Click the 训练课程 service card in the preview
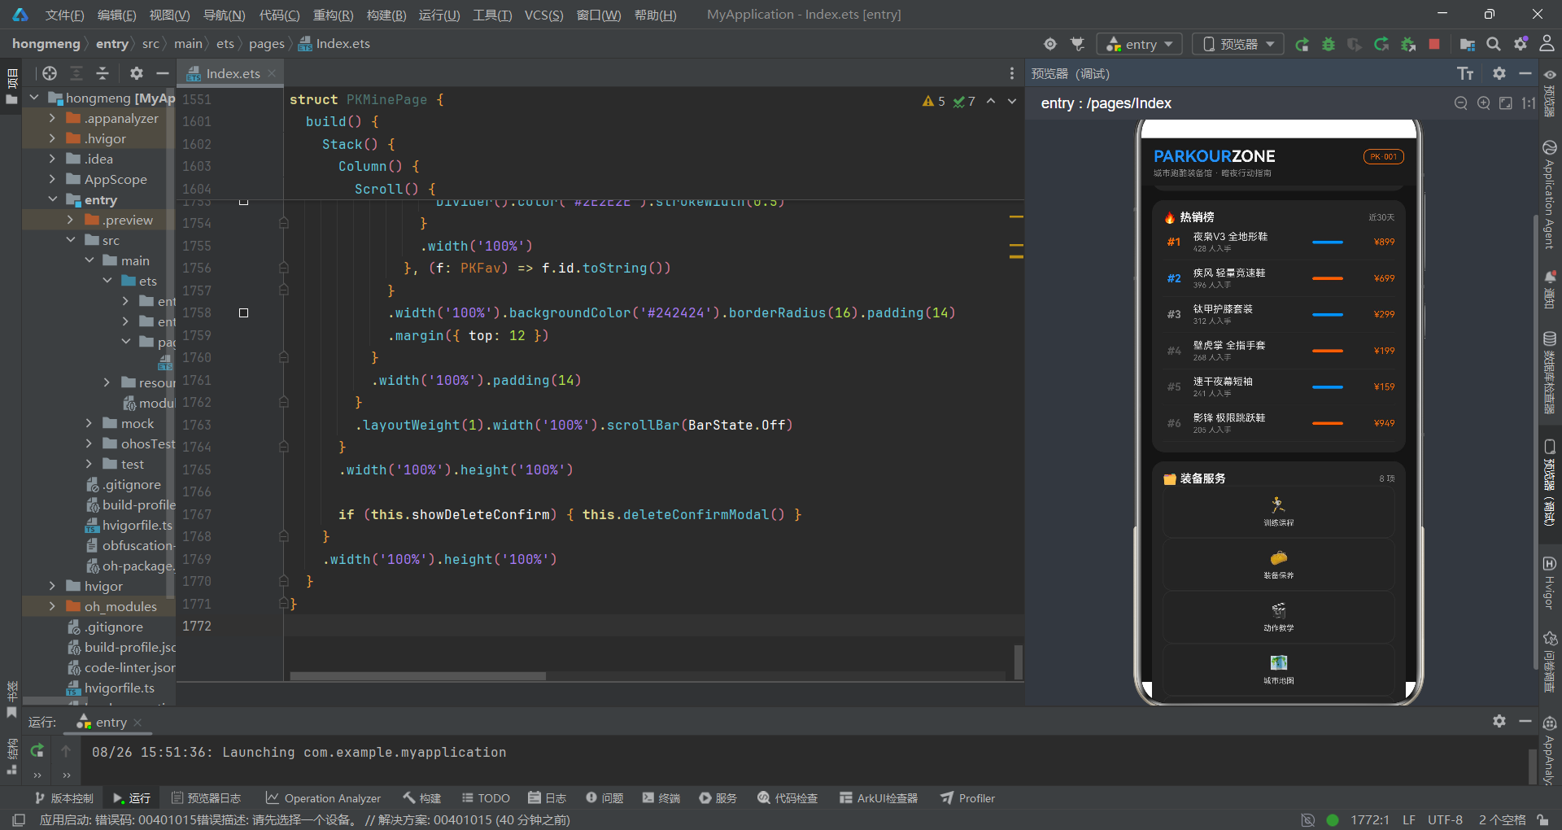Screen dimensions: 1562x830 tap(1278, 511)
